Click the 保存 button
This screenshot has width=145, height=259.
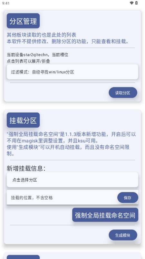click(x=128, y=197)
